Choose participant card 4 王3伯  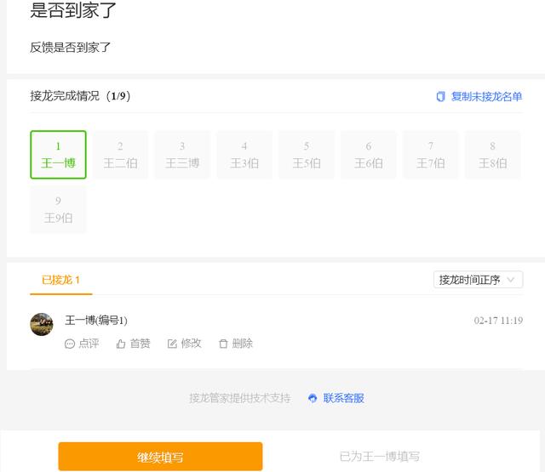(244, 155)
